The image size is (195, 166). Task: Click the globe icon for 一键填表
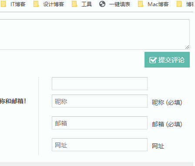tap(102, 4)
